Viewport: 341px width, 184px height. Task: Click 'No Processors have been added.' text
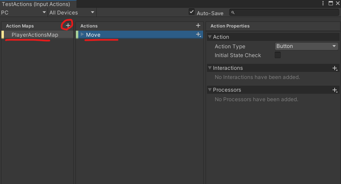point(256,99)
